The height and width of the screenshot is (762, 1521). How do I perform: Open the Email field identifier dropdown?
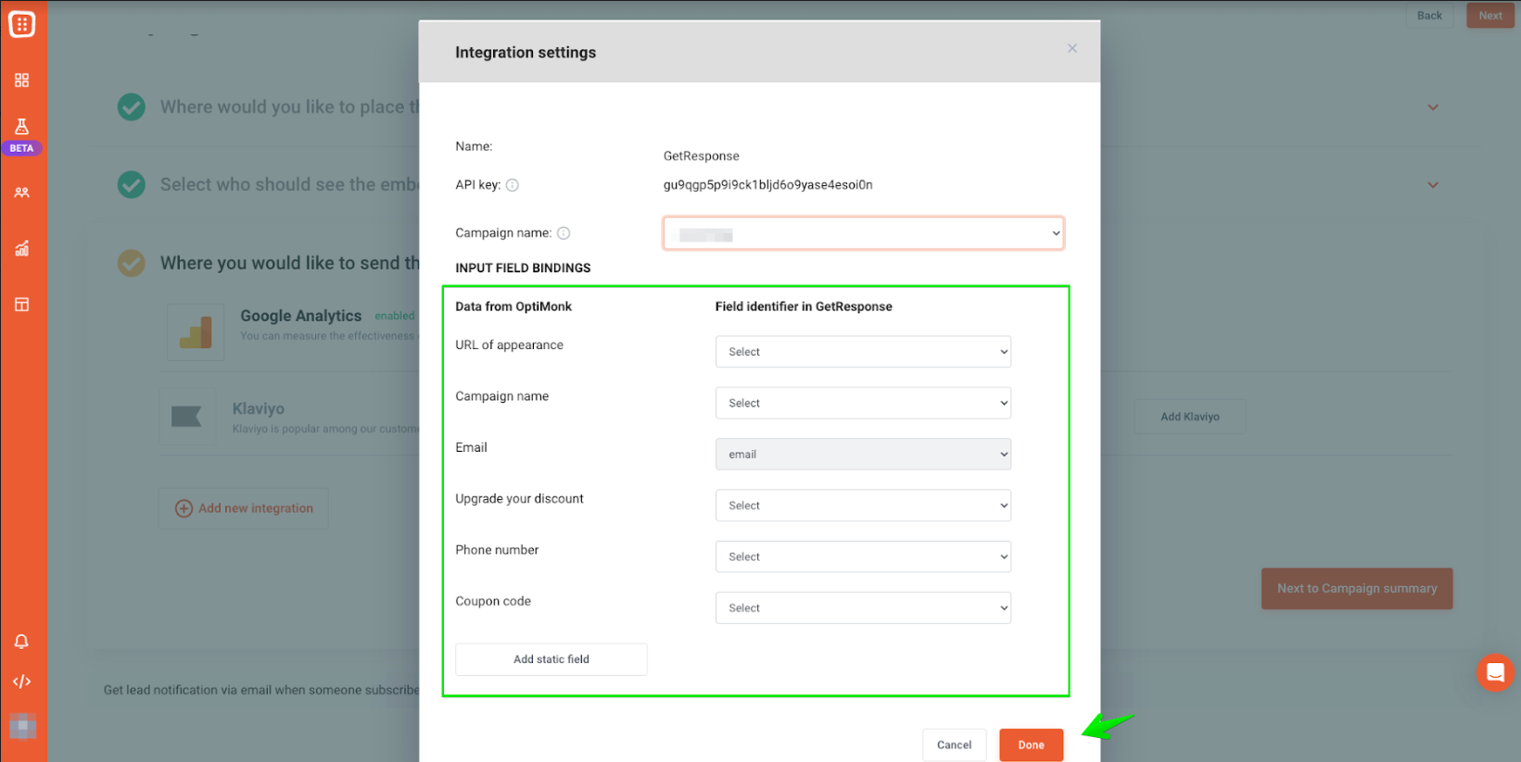tap(863, 455)
